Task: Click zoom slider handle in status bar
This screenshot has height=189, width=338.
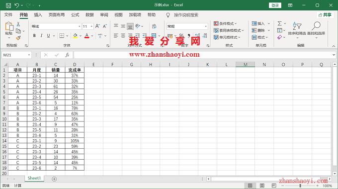Action: pos(300,186)
